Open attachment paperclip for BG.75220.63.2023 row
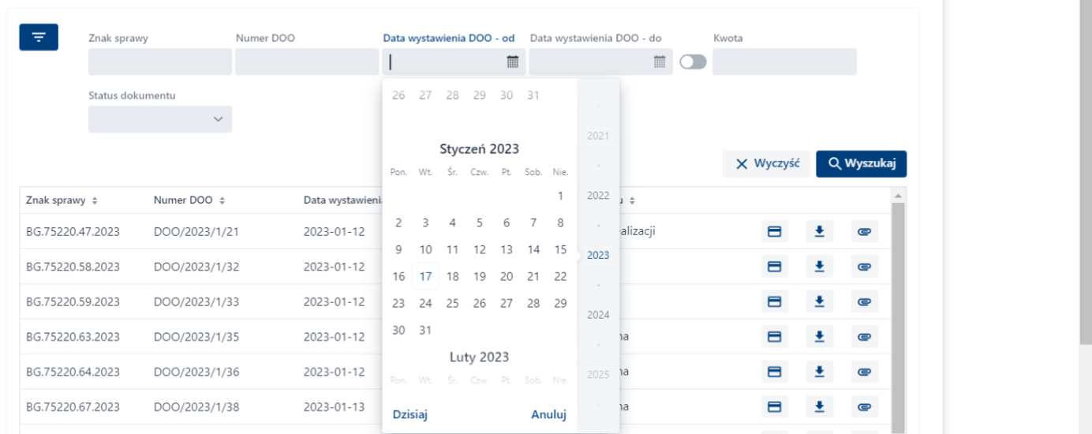This screenshot has height=434, width=1092. click(864, 337)
